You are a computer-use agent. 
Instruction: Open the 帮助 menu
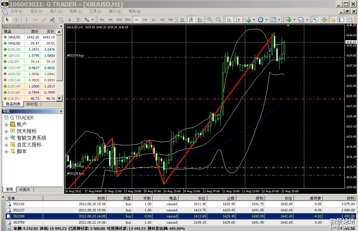(135, 11)
